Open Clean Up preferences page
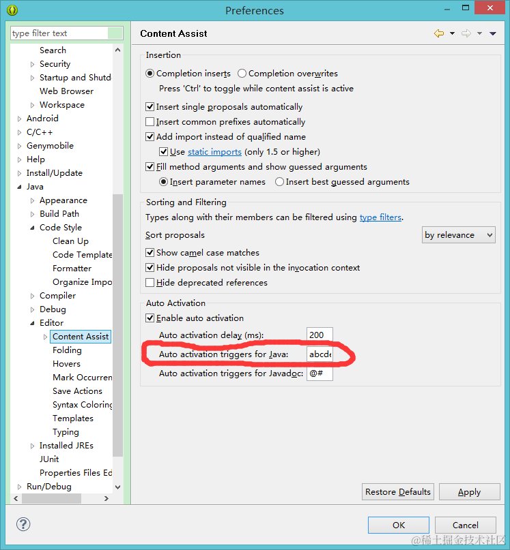This screenshot has width=510, height=550. tap(70, 241)
